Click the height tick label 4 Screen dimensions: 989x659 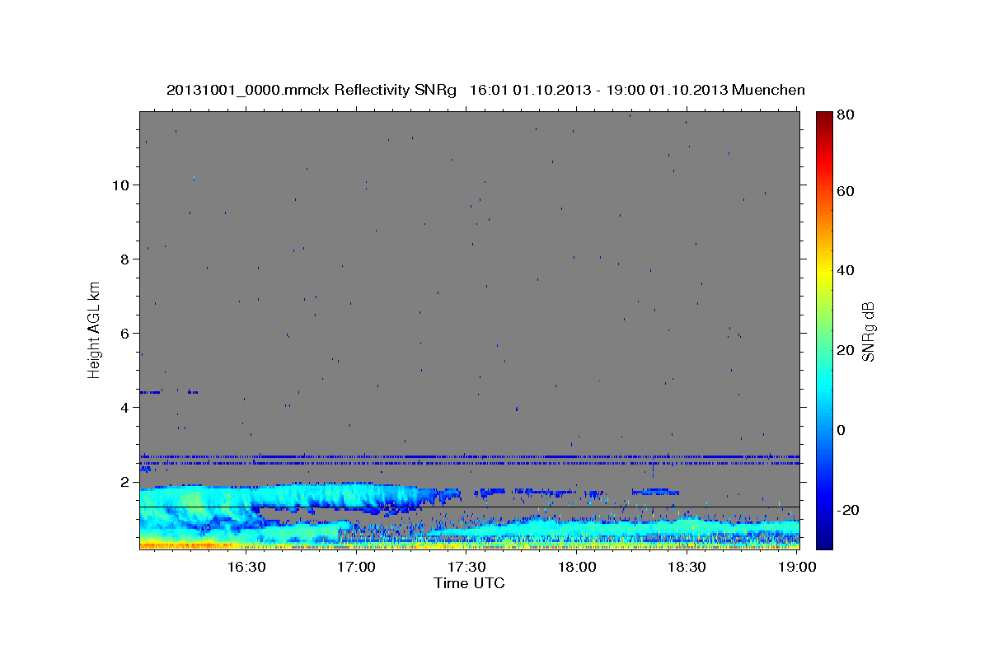click(x=126, y=407)
